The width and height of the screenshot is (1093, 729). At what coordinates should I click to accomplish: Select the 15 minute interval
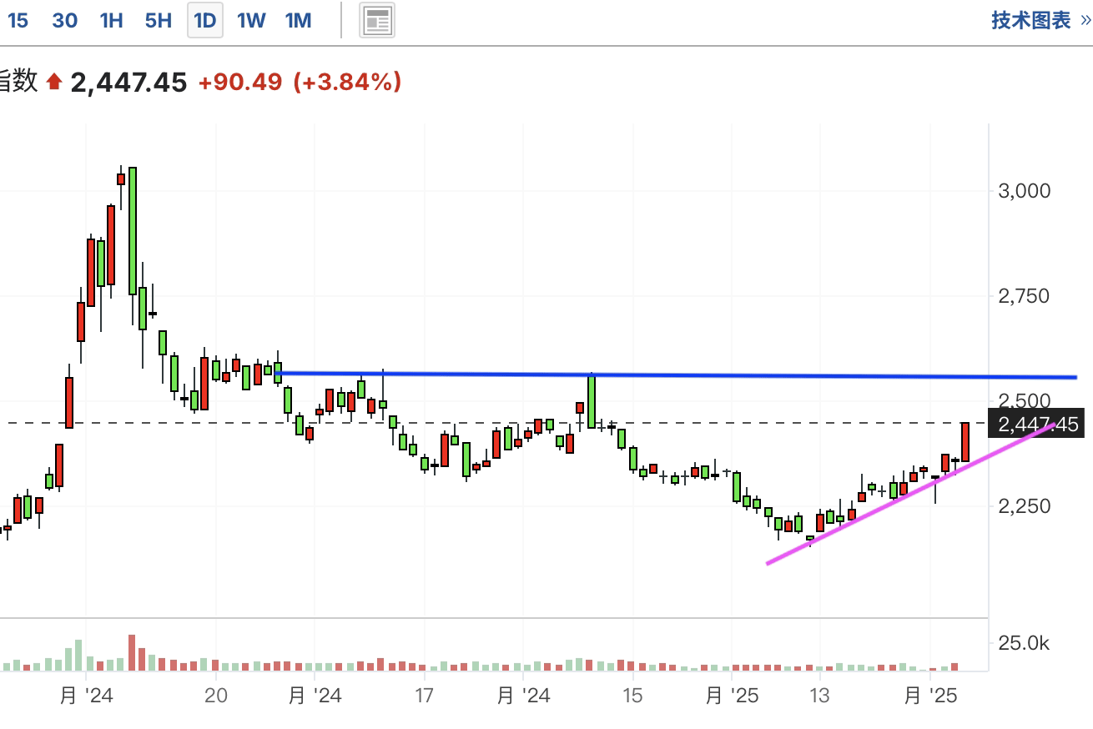pyautogui.click(x=17, y=20)
